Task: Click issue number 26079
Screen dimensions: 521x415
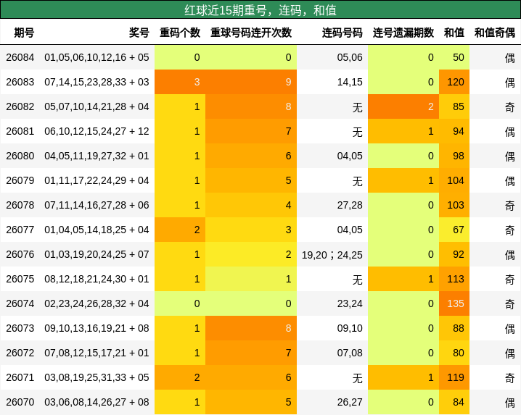Action: [x=20, y=180]
